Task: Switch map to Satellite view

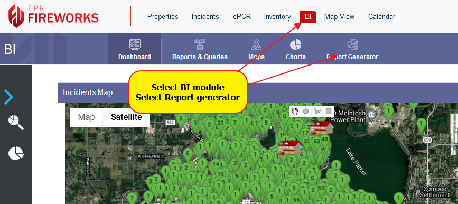Action: coord(126,117)
